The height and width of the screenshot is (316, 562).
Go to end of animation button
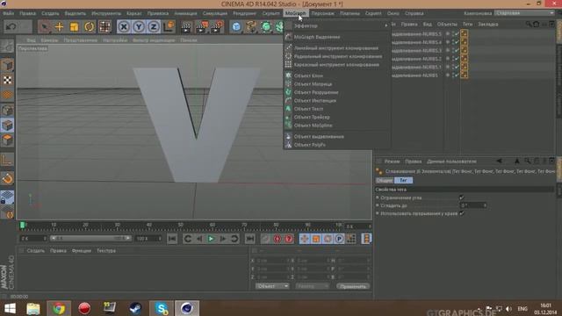[249, 239]
